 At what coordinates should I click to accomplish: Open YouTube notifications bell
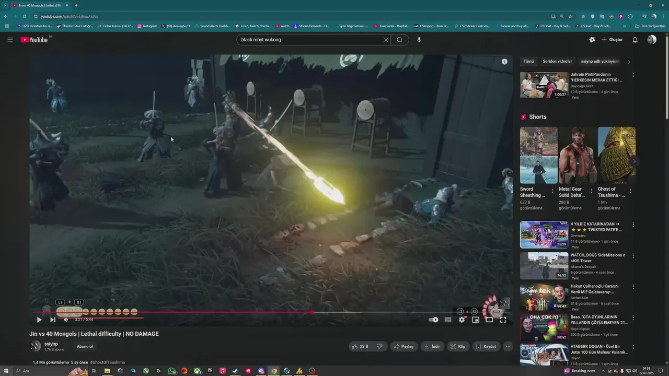[x=635, y=40]
